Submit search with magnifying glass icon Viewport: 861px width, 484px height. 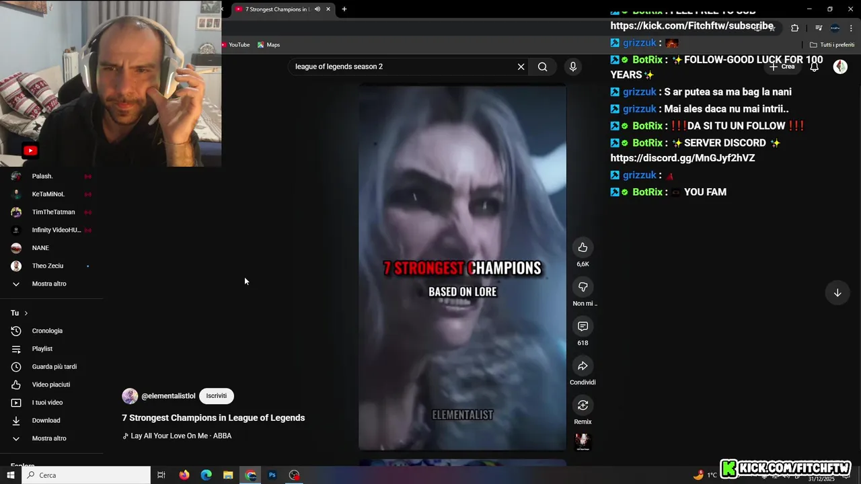tap(542, 67)
